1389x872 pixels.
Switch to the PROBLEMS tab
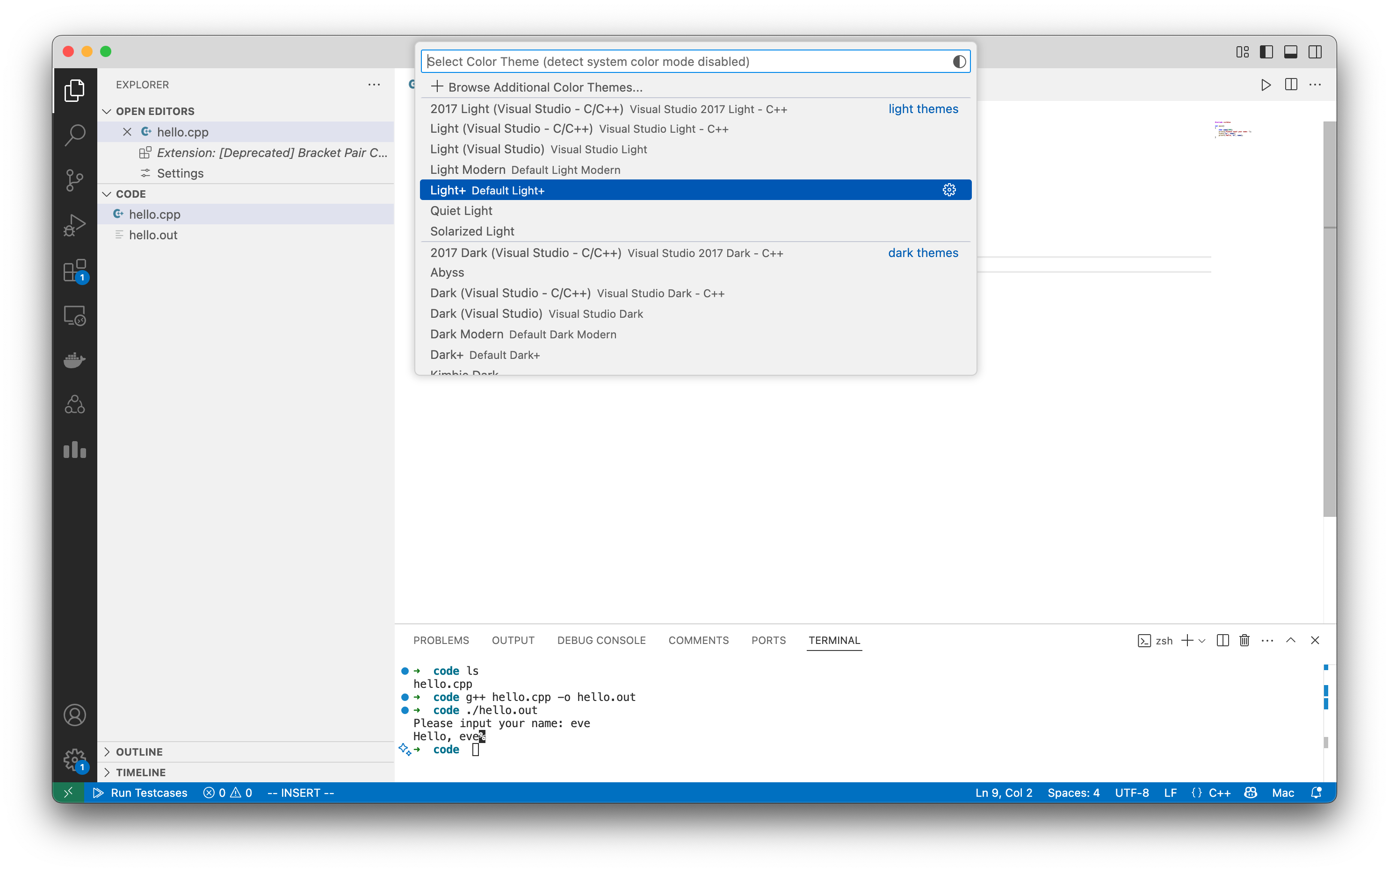[x=441, y=640]
